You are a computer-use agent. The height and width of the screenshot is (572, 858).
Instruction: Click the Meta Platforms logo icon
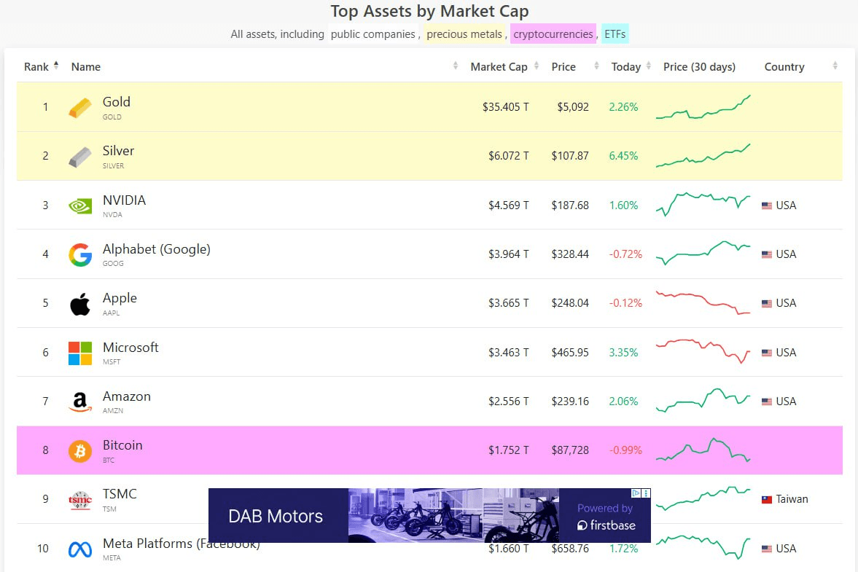pos(80,549)
